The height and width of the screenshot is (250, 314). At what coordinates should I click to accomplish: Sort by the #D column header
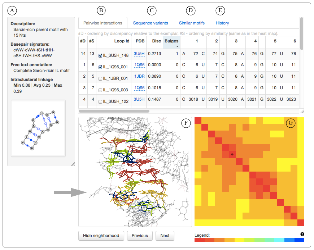(x=83, y=41)
